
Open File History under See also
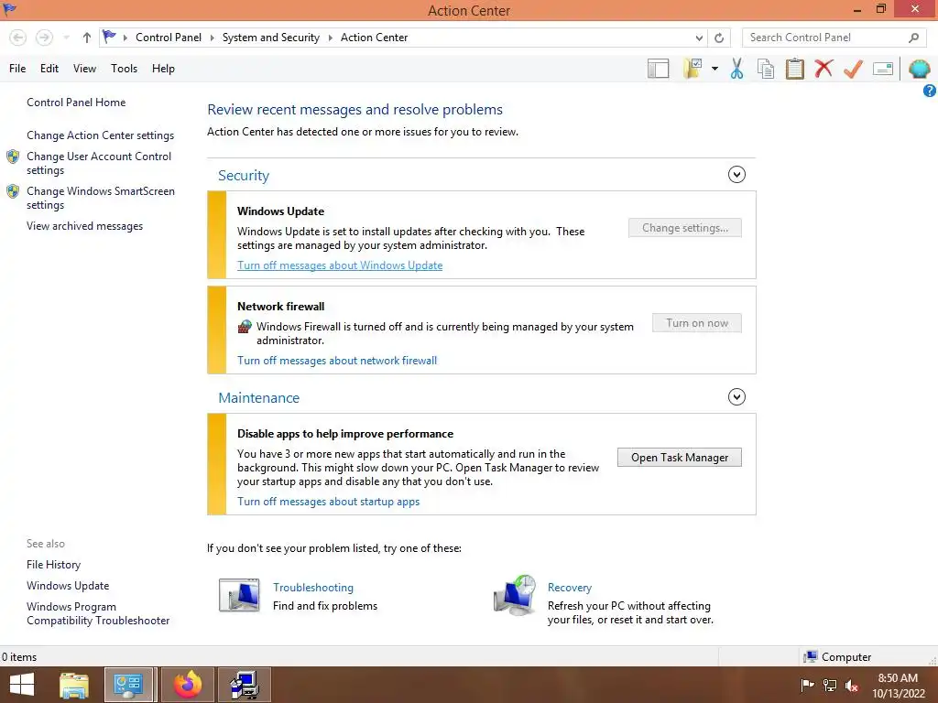53,564
